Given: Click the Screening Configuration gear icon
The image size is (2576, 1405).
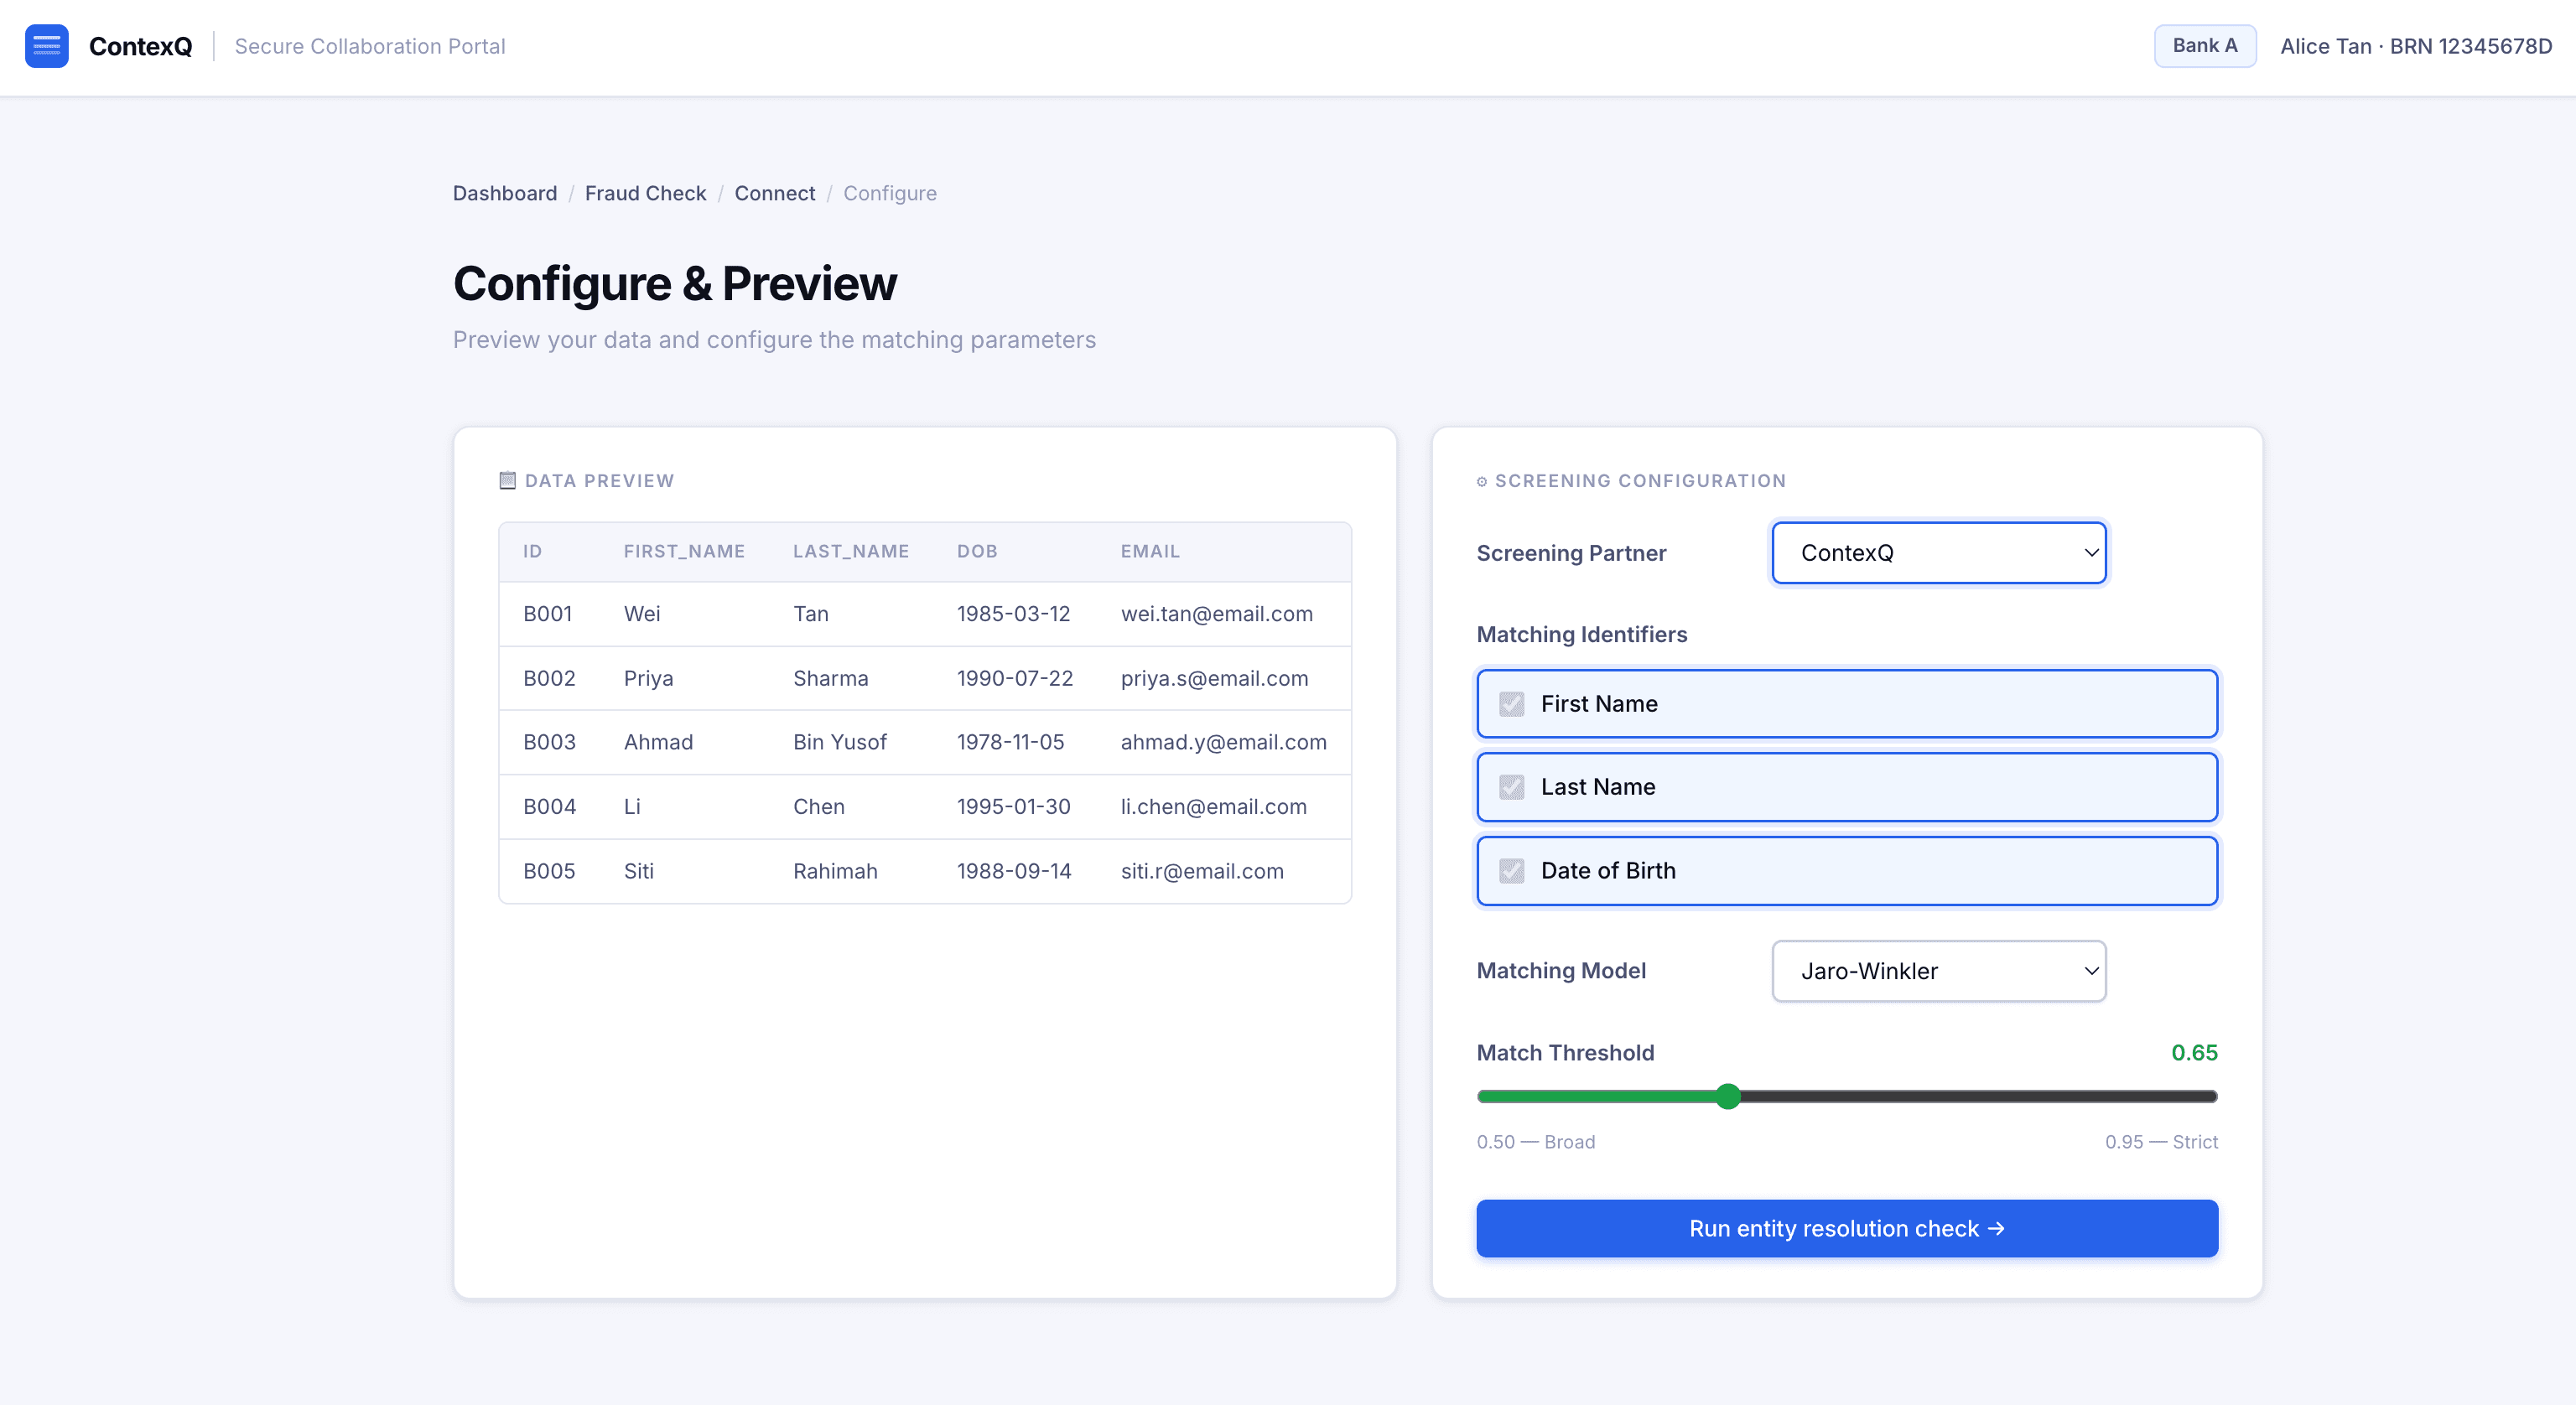Looking at the screenshot, I should pyautogui.click(x=1482, y=482).
